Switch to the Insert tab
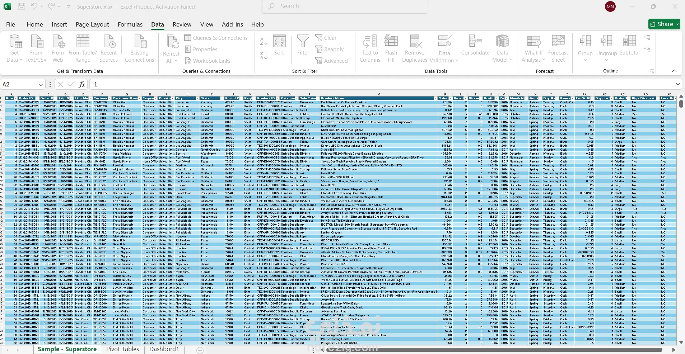Screen dimensions: 685x354 [59, 24]
